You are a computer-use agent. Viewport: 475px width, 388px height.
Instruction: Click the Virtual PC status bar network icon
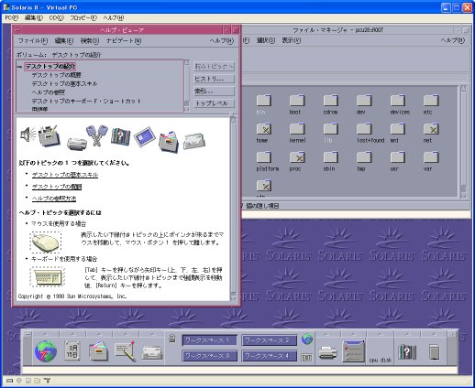[47, 380]
